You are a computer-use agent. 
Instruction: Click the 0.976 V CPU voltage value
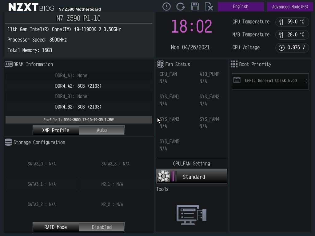[x=296, y=48]
